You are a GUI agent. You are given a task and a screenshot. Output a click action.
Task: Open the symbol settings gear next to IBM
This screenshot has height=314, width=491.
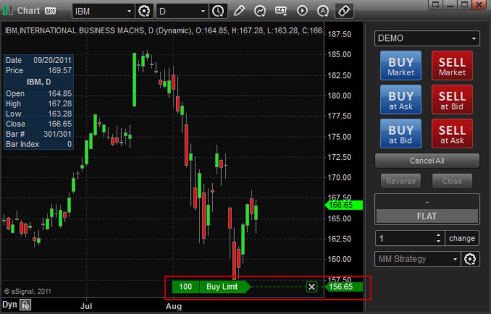(144, 11)
